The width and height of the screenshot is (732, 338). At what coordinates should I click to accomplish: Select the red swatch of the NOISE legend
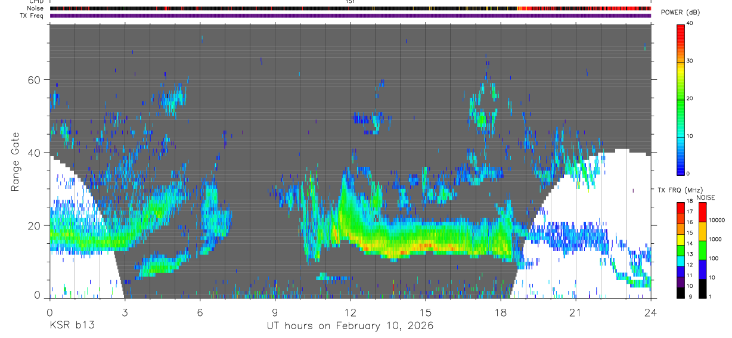pos(702,212)
